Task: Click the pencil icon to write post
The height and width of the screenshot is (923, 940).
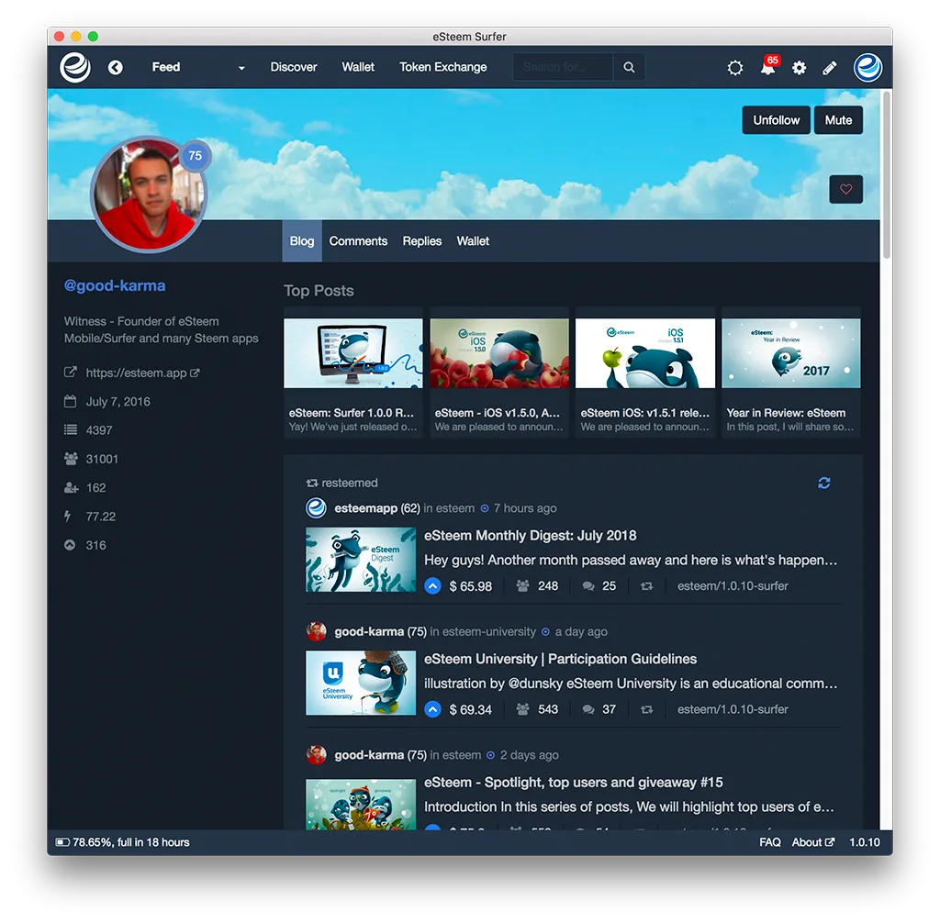Action: click(830, 68)
